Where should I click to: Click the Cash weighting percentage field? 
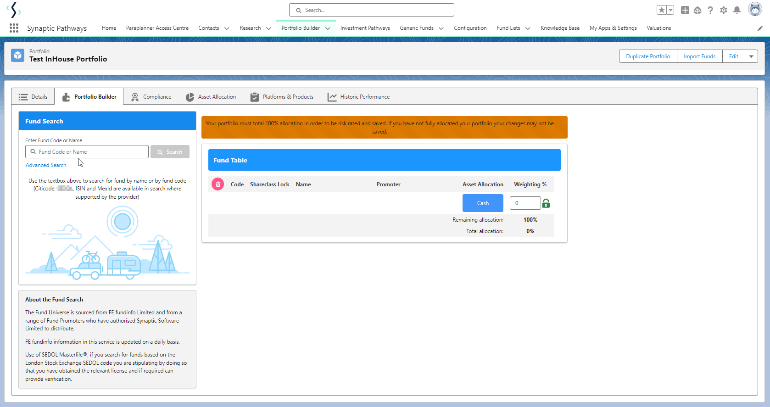pyautogui.click(x=525, y=203)
